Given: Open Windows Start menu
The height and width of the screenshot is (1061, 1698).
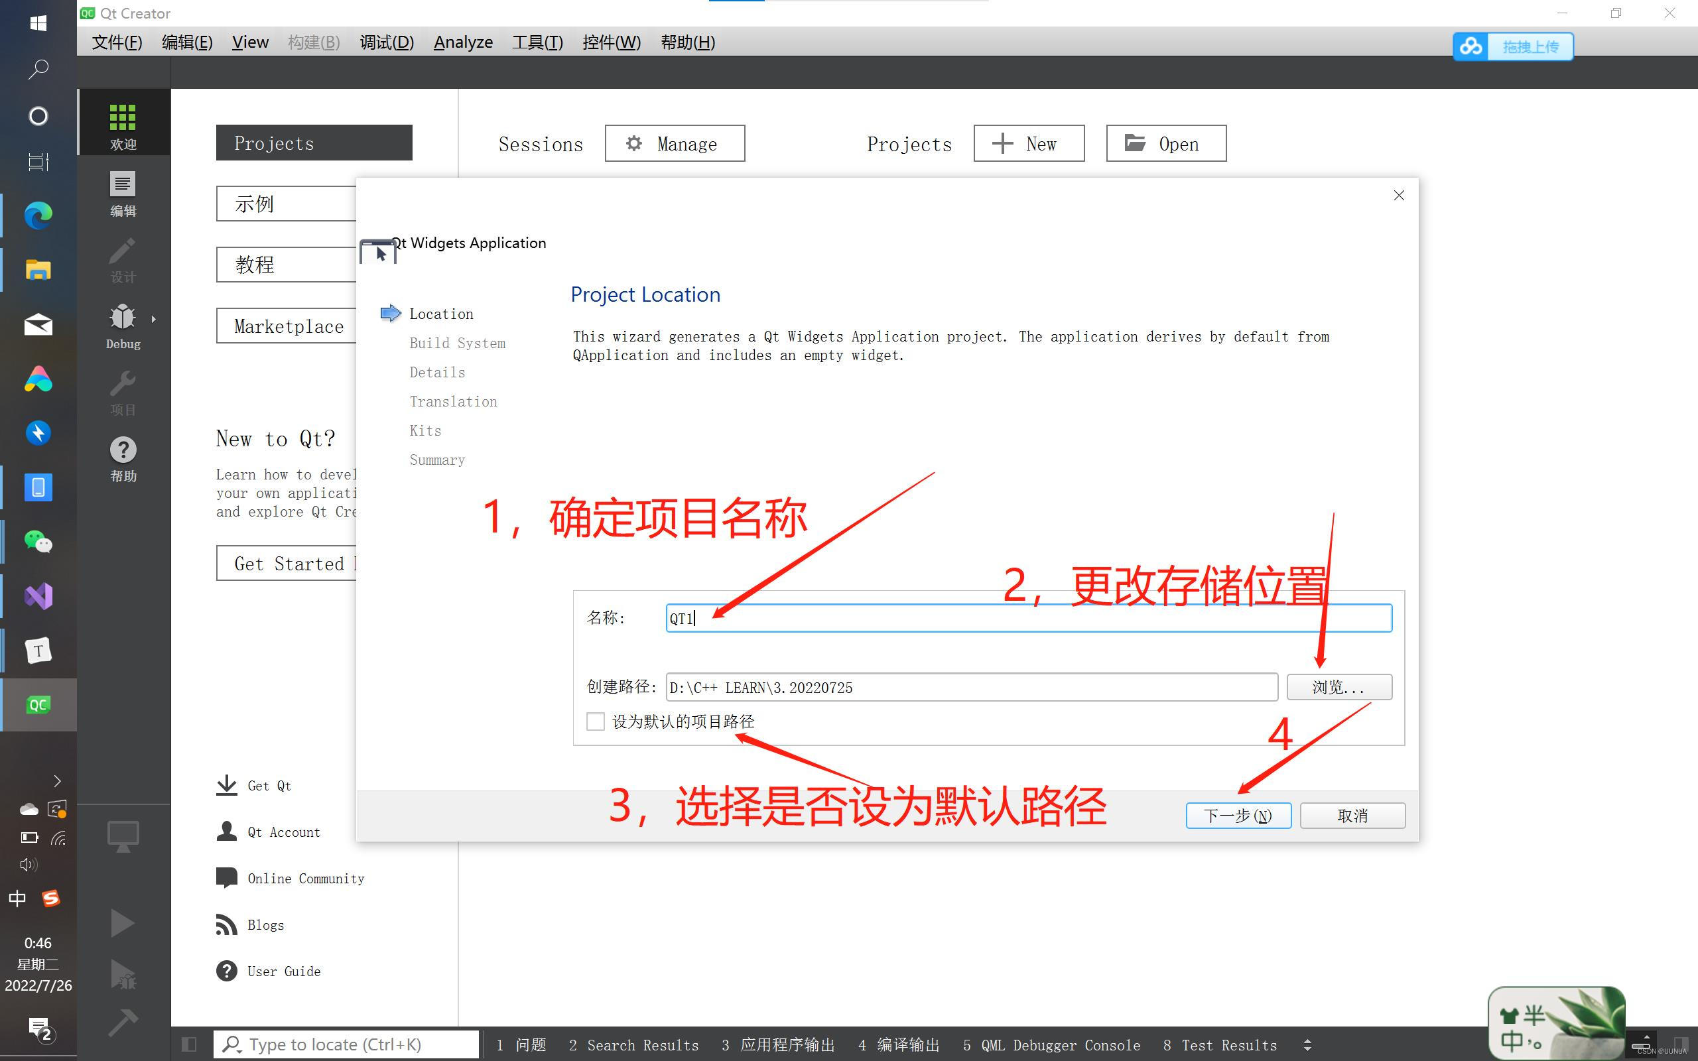Looking at the screenshot, I should 38,23.
